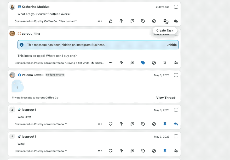The width and height of the screenshot is (230, 160).
Task: Reply to the 'Wow!' comment
Action: [x=176, y=151]
